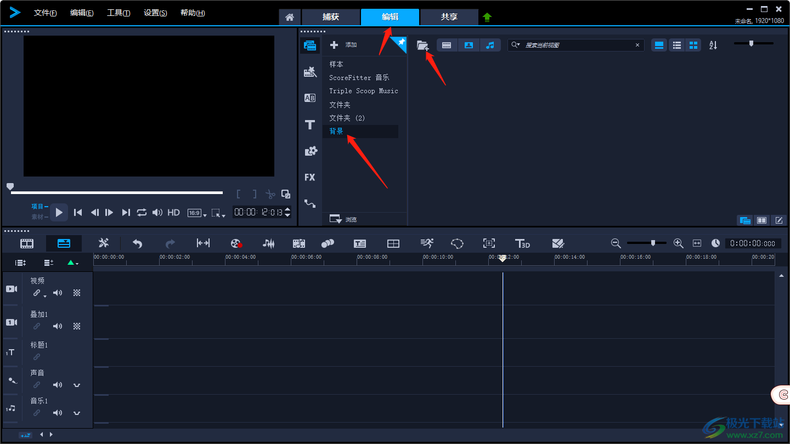The height and width of the screenshot is (444, 790).
Task: Click the preview scrubber bar
Action: (117, 192)
